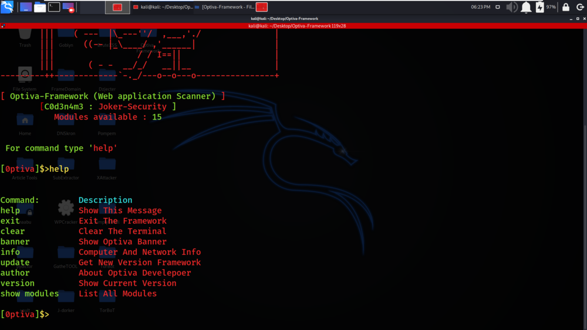
Task: Switch to the kali@kali ~/Desktop/Op... taskbar window
Action: pos(163,7)
